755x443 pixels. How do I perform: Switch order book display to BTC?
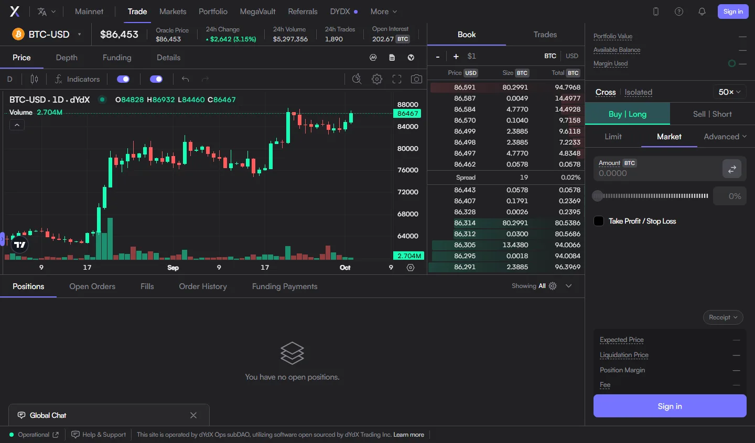(x=550, y=56)
